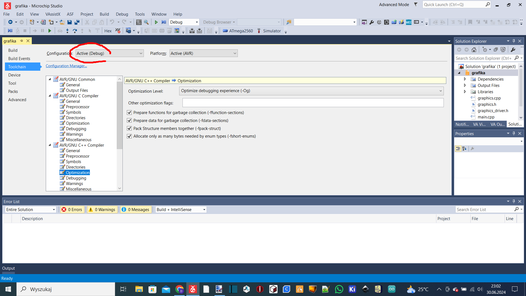
Task: Click the Save All toolbar icon
Action: click(77, 22)
